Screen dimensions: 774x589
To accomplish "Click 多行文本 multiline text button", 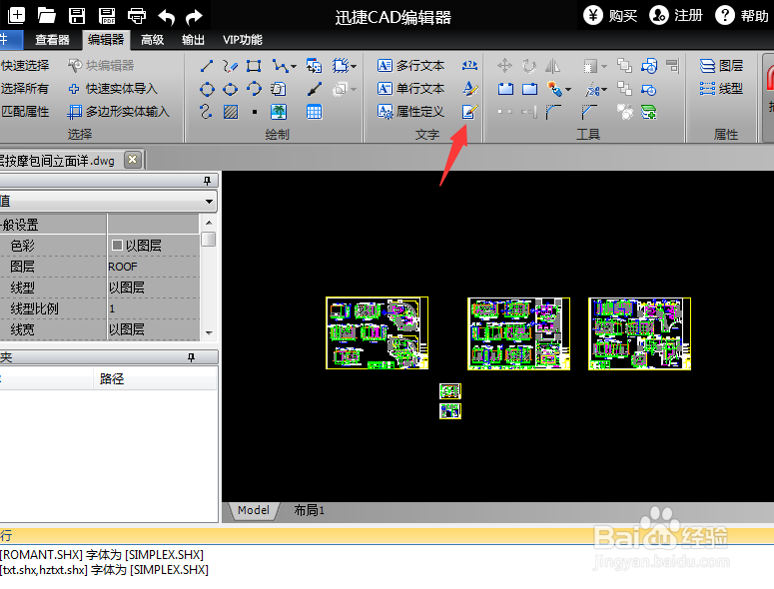I will point(410,66).
